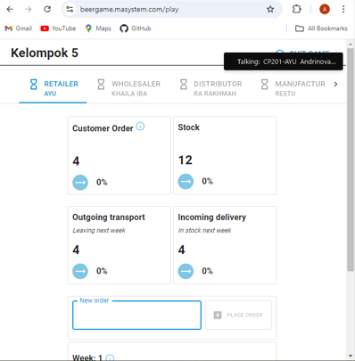Click the Stock value 12
The width and height of the screenshot is (355, 361).
click(186, 160)
